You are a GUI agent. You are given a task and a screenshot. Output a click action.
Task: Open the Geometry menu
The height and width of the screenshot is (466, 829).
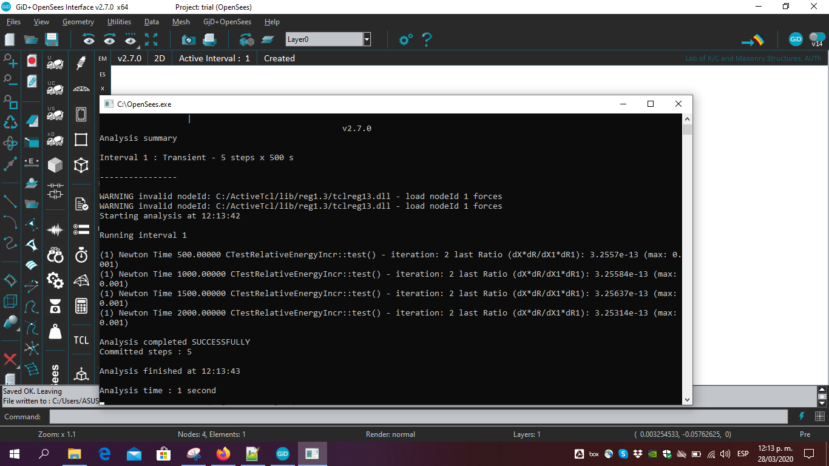click(x=78, y=22)
